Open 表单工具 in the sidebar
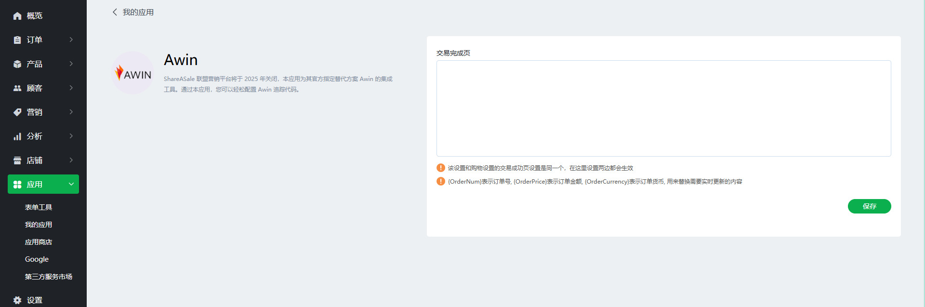This screenshot has width=925, height=307. coord(39,207)
